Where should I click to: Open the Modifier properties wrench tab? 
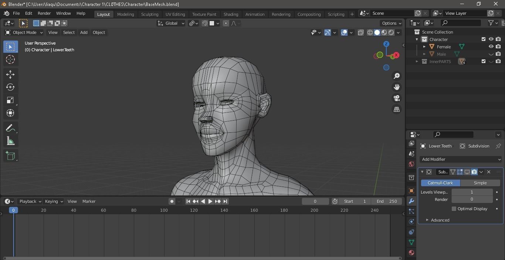(x=411, y=201)
